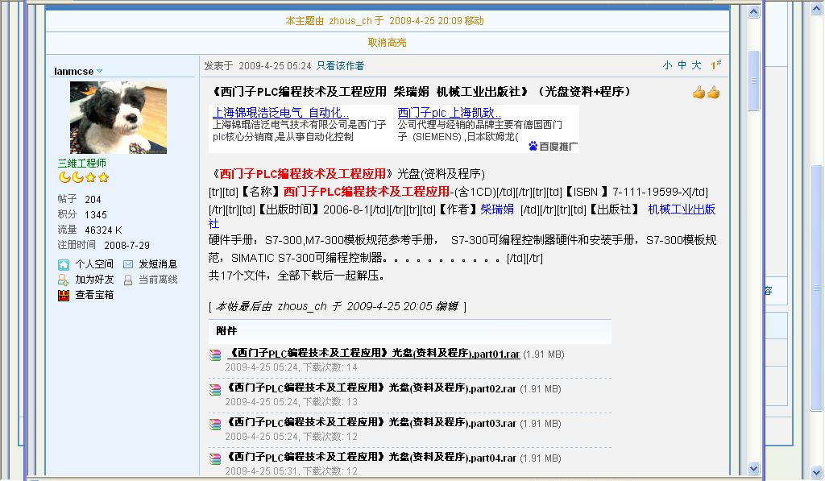
Task: Click 附件 attachments header
Action: point(226,331)
